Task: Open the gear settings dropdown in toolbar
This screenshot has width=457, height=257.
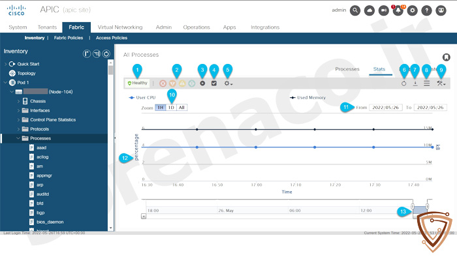Action: click(228, 83)
